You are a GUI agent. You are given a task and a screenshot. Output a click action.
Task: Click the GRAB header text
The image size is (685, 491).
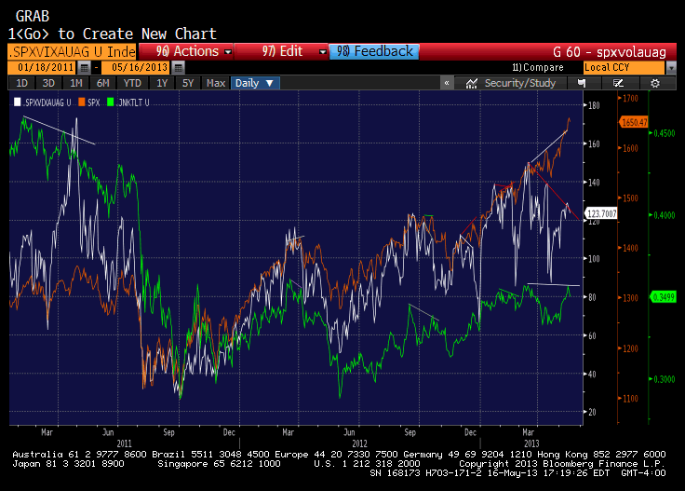pos(33,16)
